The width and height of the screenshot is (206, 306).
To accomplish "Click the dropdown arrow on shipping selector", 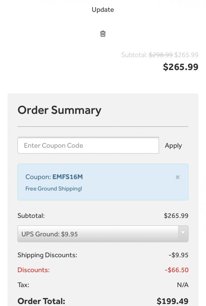I will [x=183, y=234].
